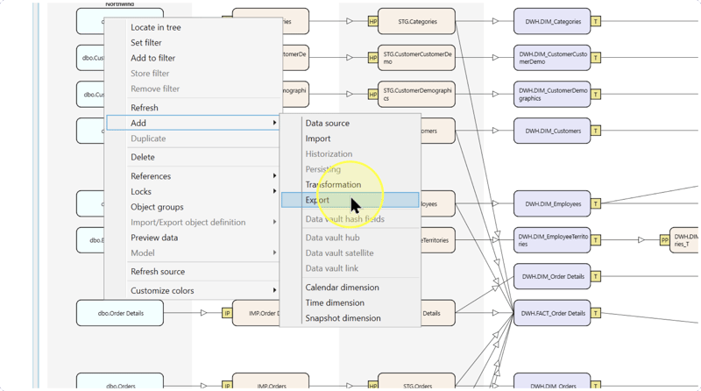Click the T badge on DWH.DIM_Categories
This screenshot has height=391, width=701.
click(596, 21)
